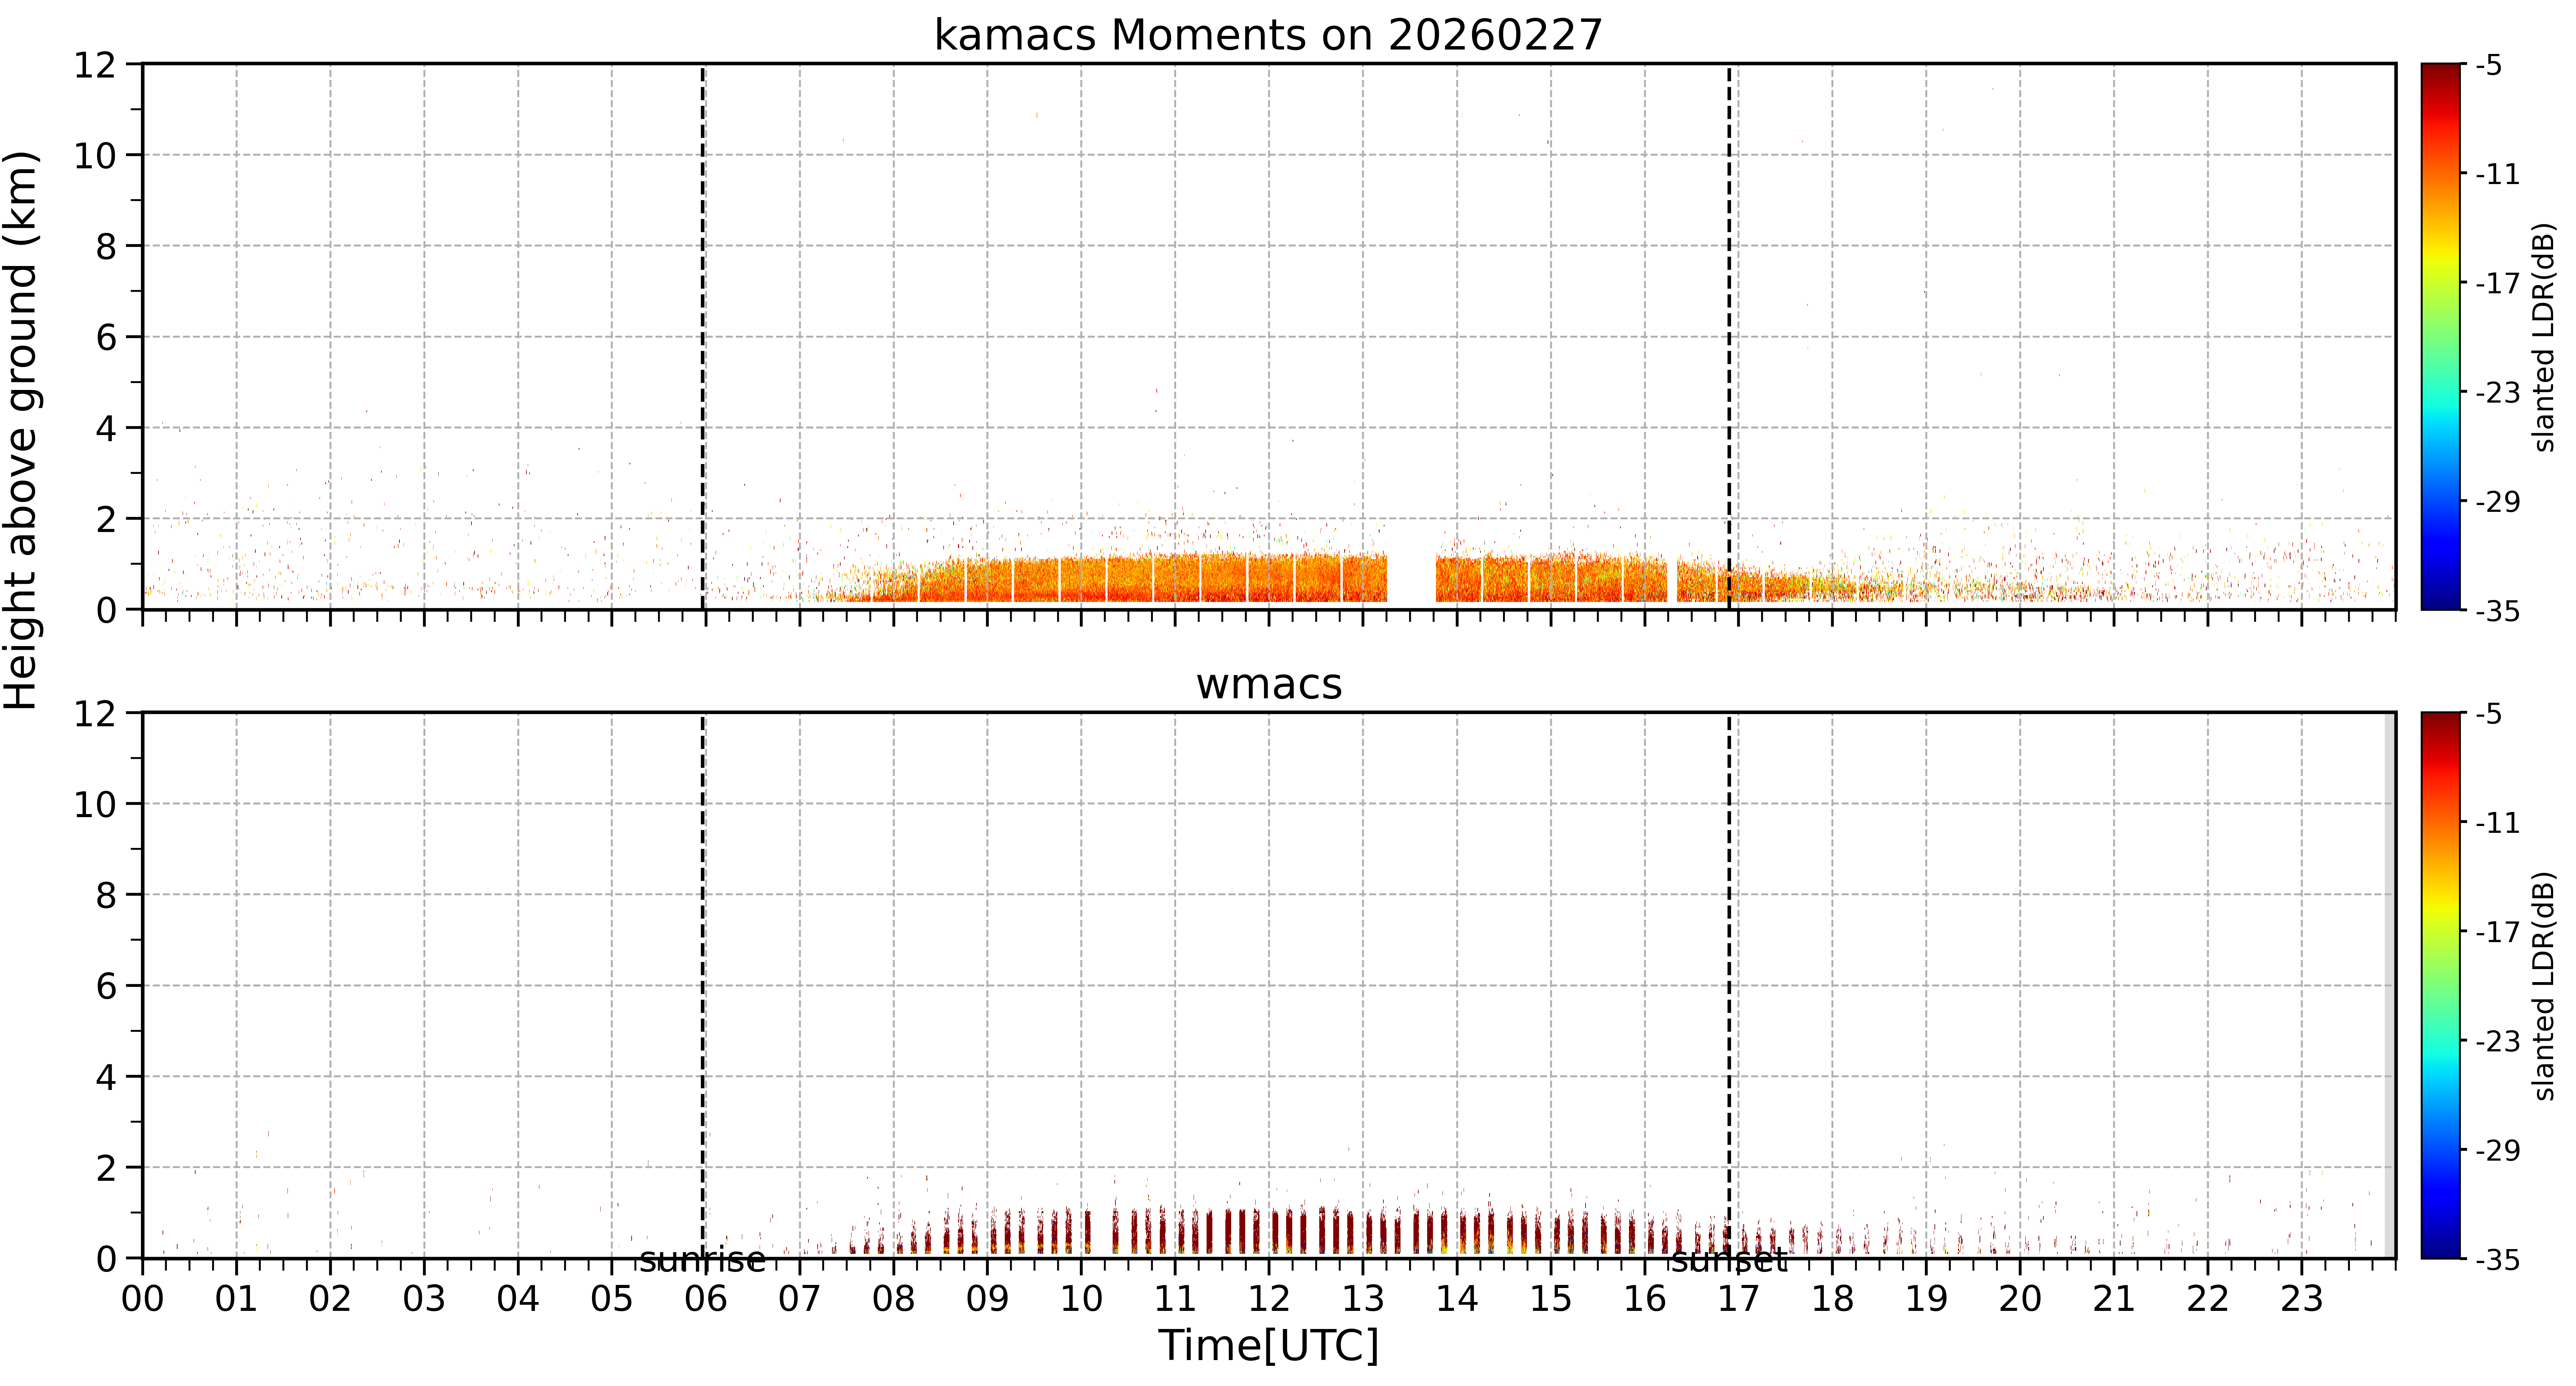Select kamacs colorbar 'slanted LDR(dB)' label

[2545, 337]
